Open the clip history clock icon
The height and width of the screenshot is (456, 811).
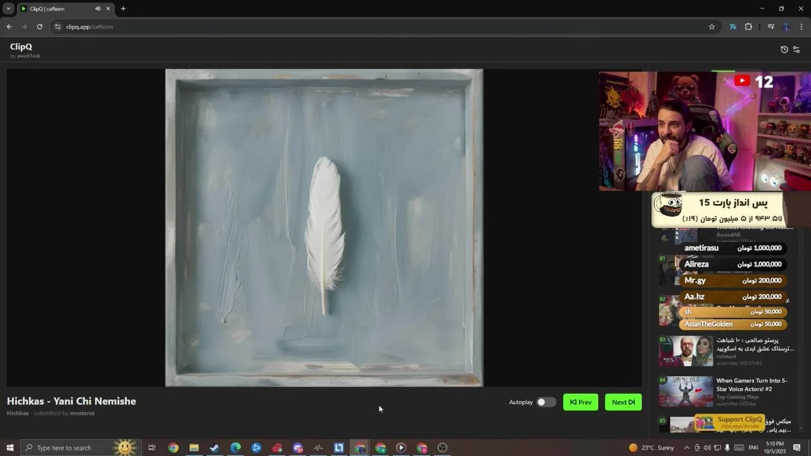tap(784, 49)
